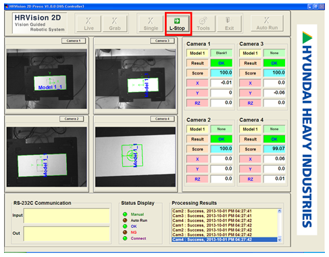Click the L-Stop toolbar button
The image size is (329, 257).
[x=177, y=24]
